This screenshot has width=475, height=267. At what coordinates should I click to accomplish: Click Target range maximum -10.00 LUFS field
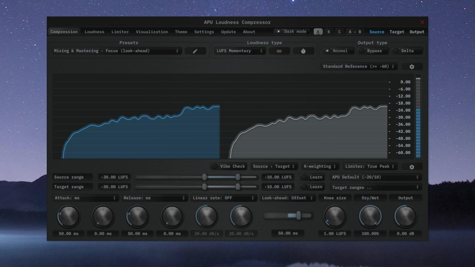coord(278,187)
